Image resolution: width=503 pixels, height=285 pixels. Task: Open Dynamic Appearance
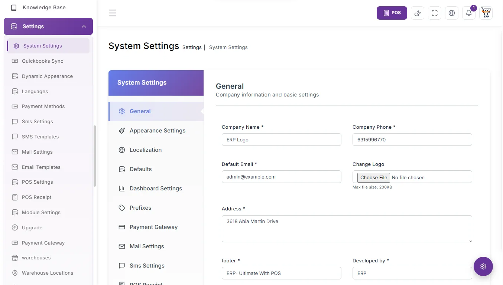coord(47,76)
